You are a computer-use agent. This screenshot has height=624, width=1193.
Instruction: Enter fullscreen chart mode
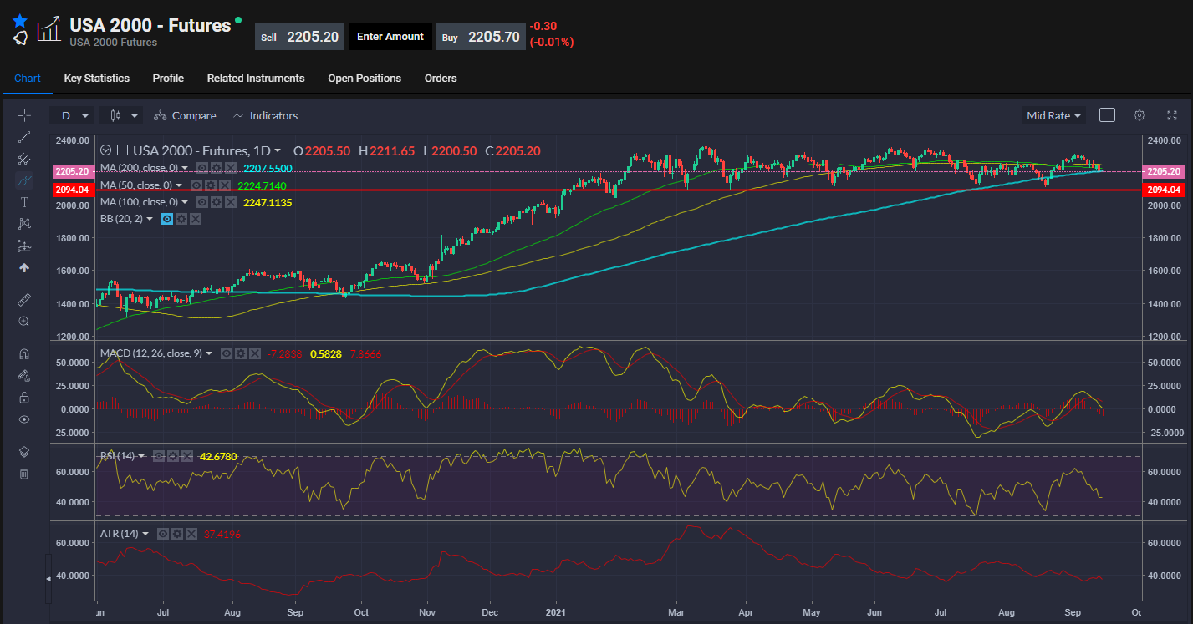[1171, 115]
